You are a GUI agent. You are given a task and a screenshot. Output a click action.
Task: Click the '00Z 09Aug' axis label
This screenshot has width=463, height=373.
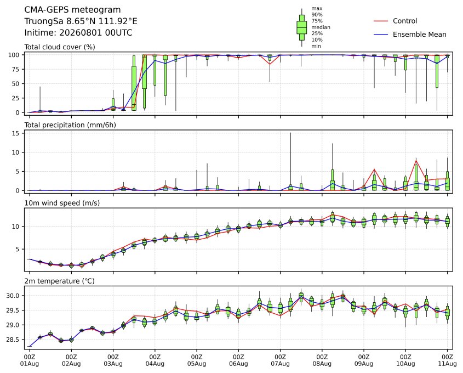pyautogui.click(x=364, y=360)
